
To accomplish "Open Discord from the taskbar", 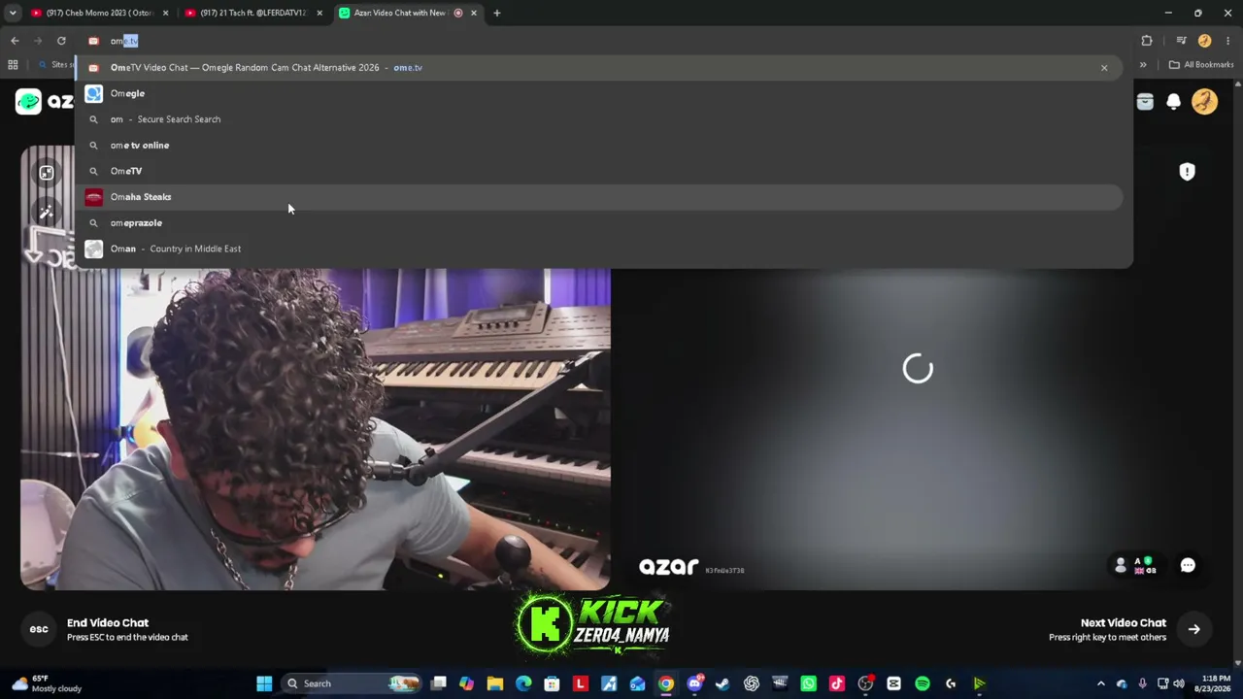I will (x=694, y=683).
